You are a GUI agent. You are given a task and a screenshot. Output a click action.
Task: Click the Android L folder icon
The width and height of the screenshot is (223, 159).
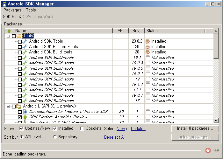19,106
